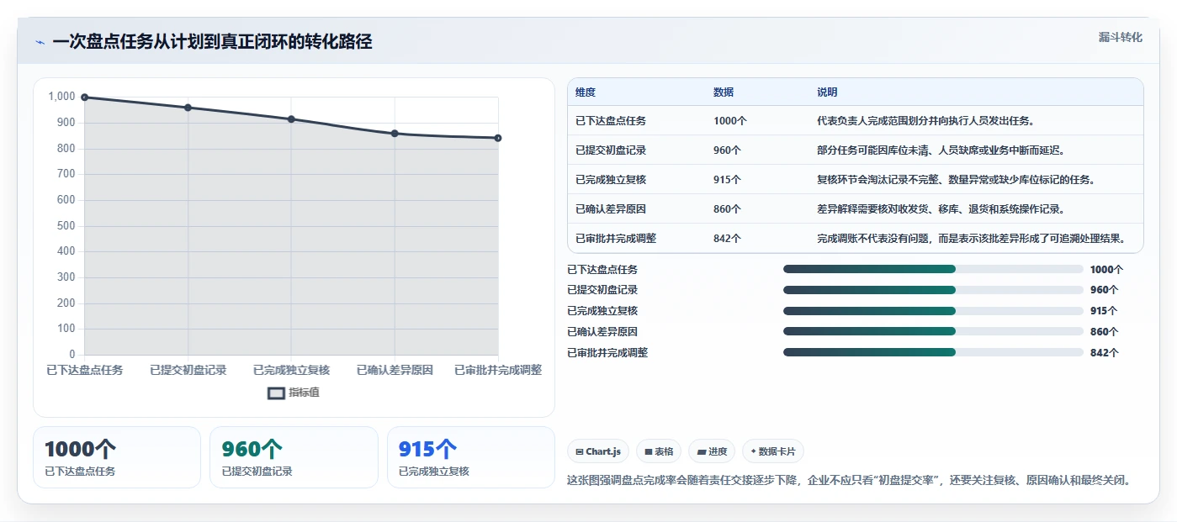1177x522 pixels.
Task: Click the description starting with 部分任务可能因库位未清
Action: [941, 150]
